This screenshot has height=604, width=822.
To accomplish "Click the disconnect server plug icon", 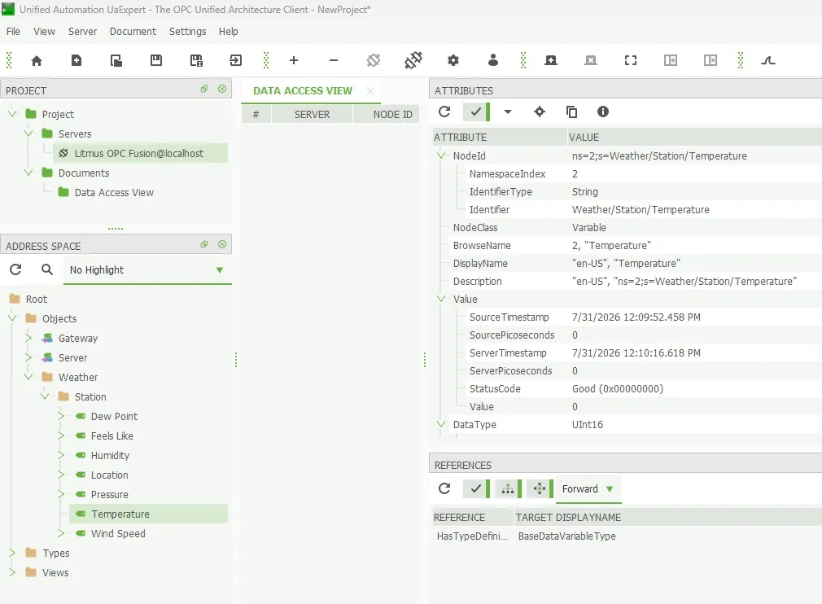I will pos(374,61).
